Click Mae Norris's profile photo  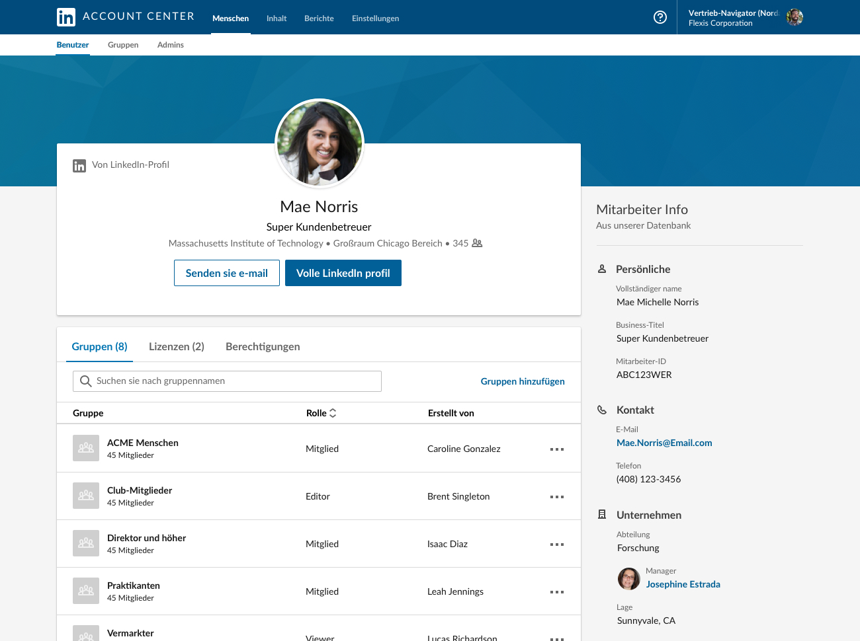click(x=320, y=143)
